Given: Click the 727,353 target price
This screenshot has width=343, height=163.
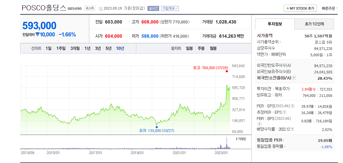Looking at the screenshot, I should point(325,89).
